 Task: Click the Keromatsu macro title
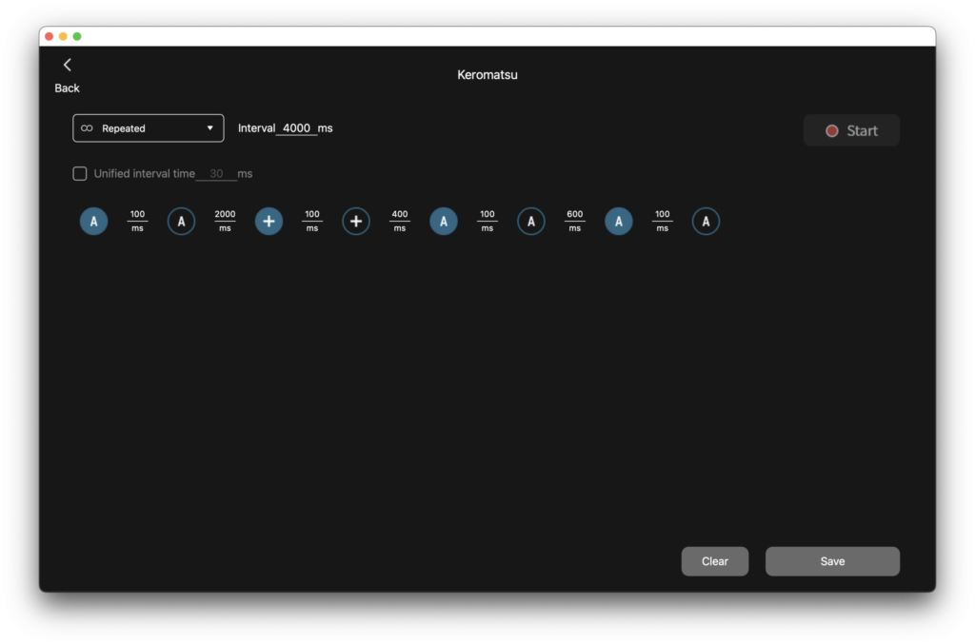click(x=487, y=75)
